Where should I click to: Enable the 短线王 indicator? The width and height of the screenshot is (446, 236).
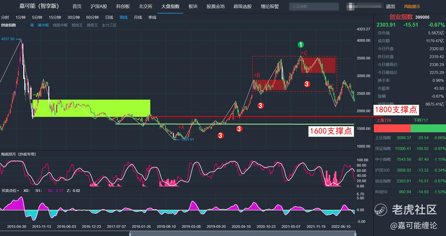pos(77,25)
